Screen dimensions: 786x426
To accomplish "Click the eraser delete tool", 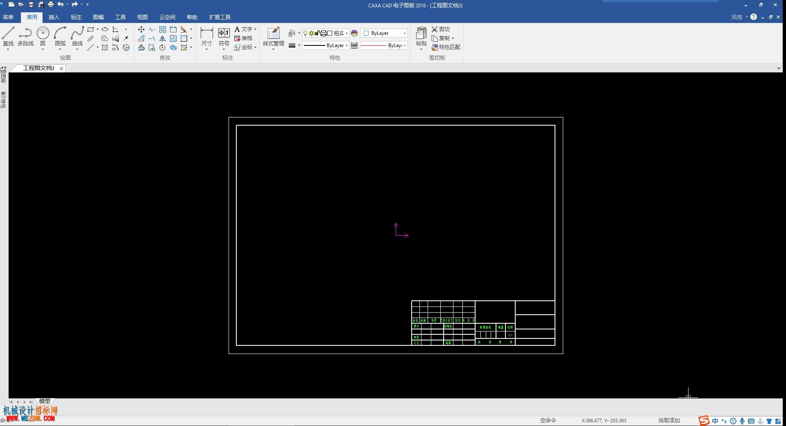I will (183, 29).
